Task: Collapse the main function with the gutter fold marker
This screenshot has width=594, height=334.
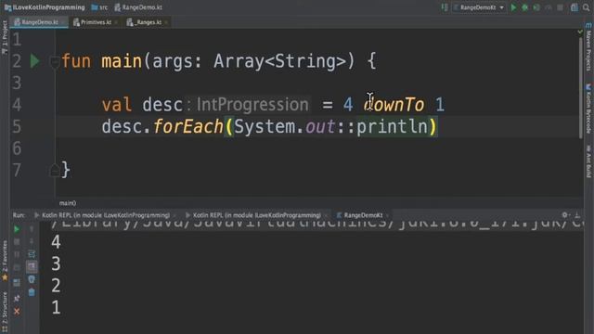Action: click(x=54, y=61)
